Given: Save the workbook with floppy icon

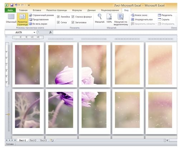Looking at the screenshot, I should 12,5.
